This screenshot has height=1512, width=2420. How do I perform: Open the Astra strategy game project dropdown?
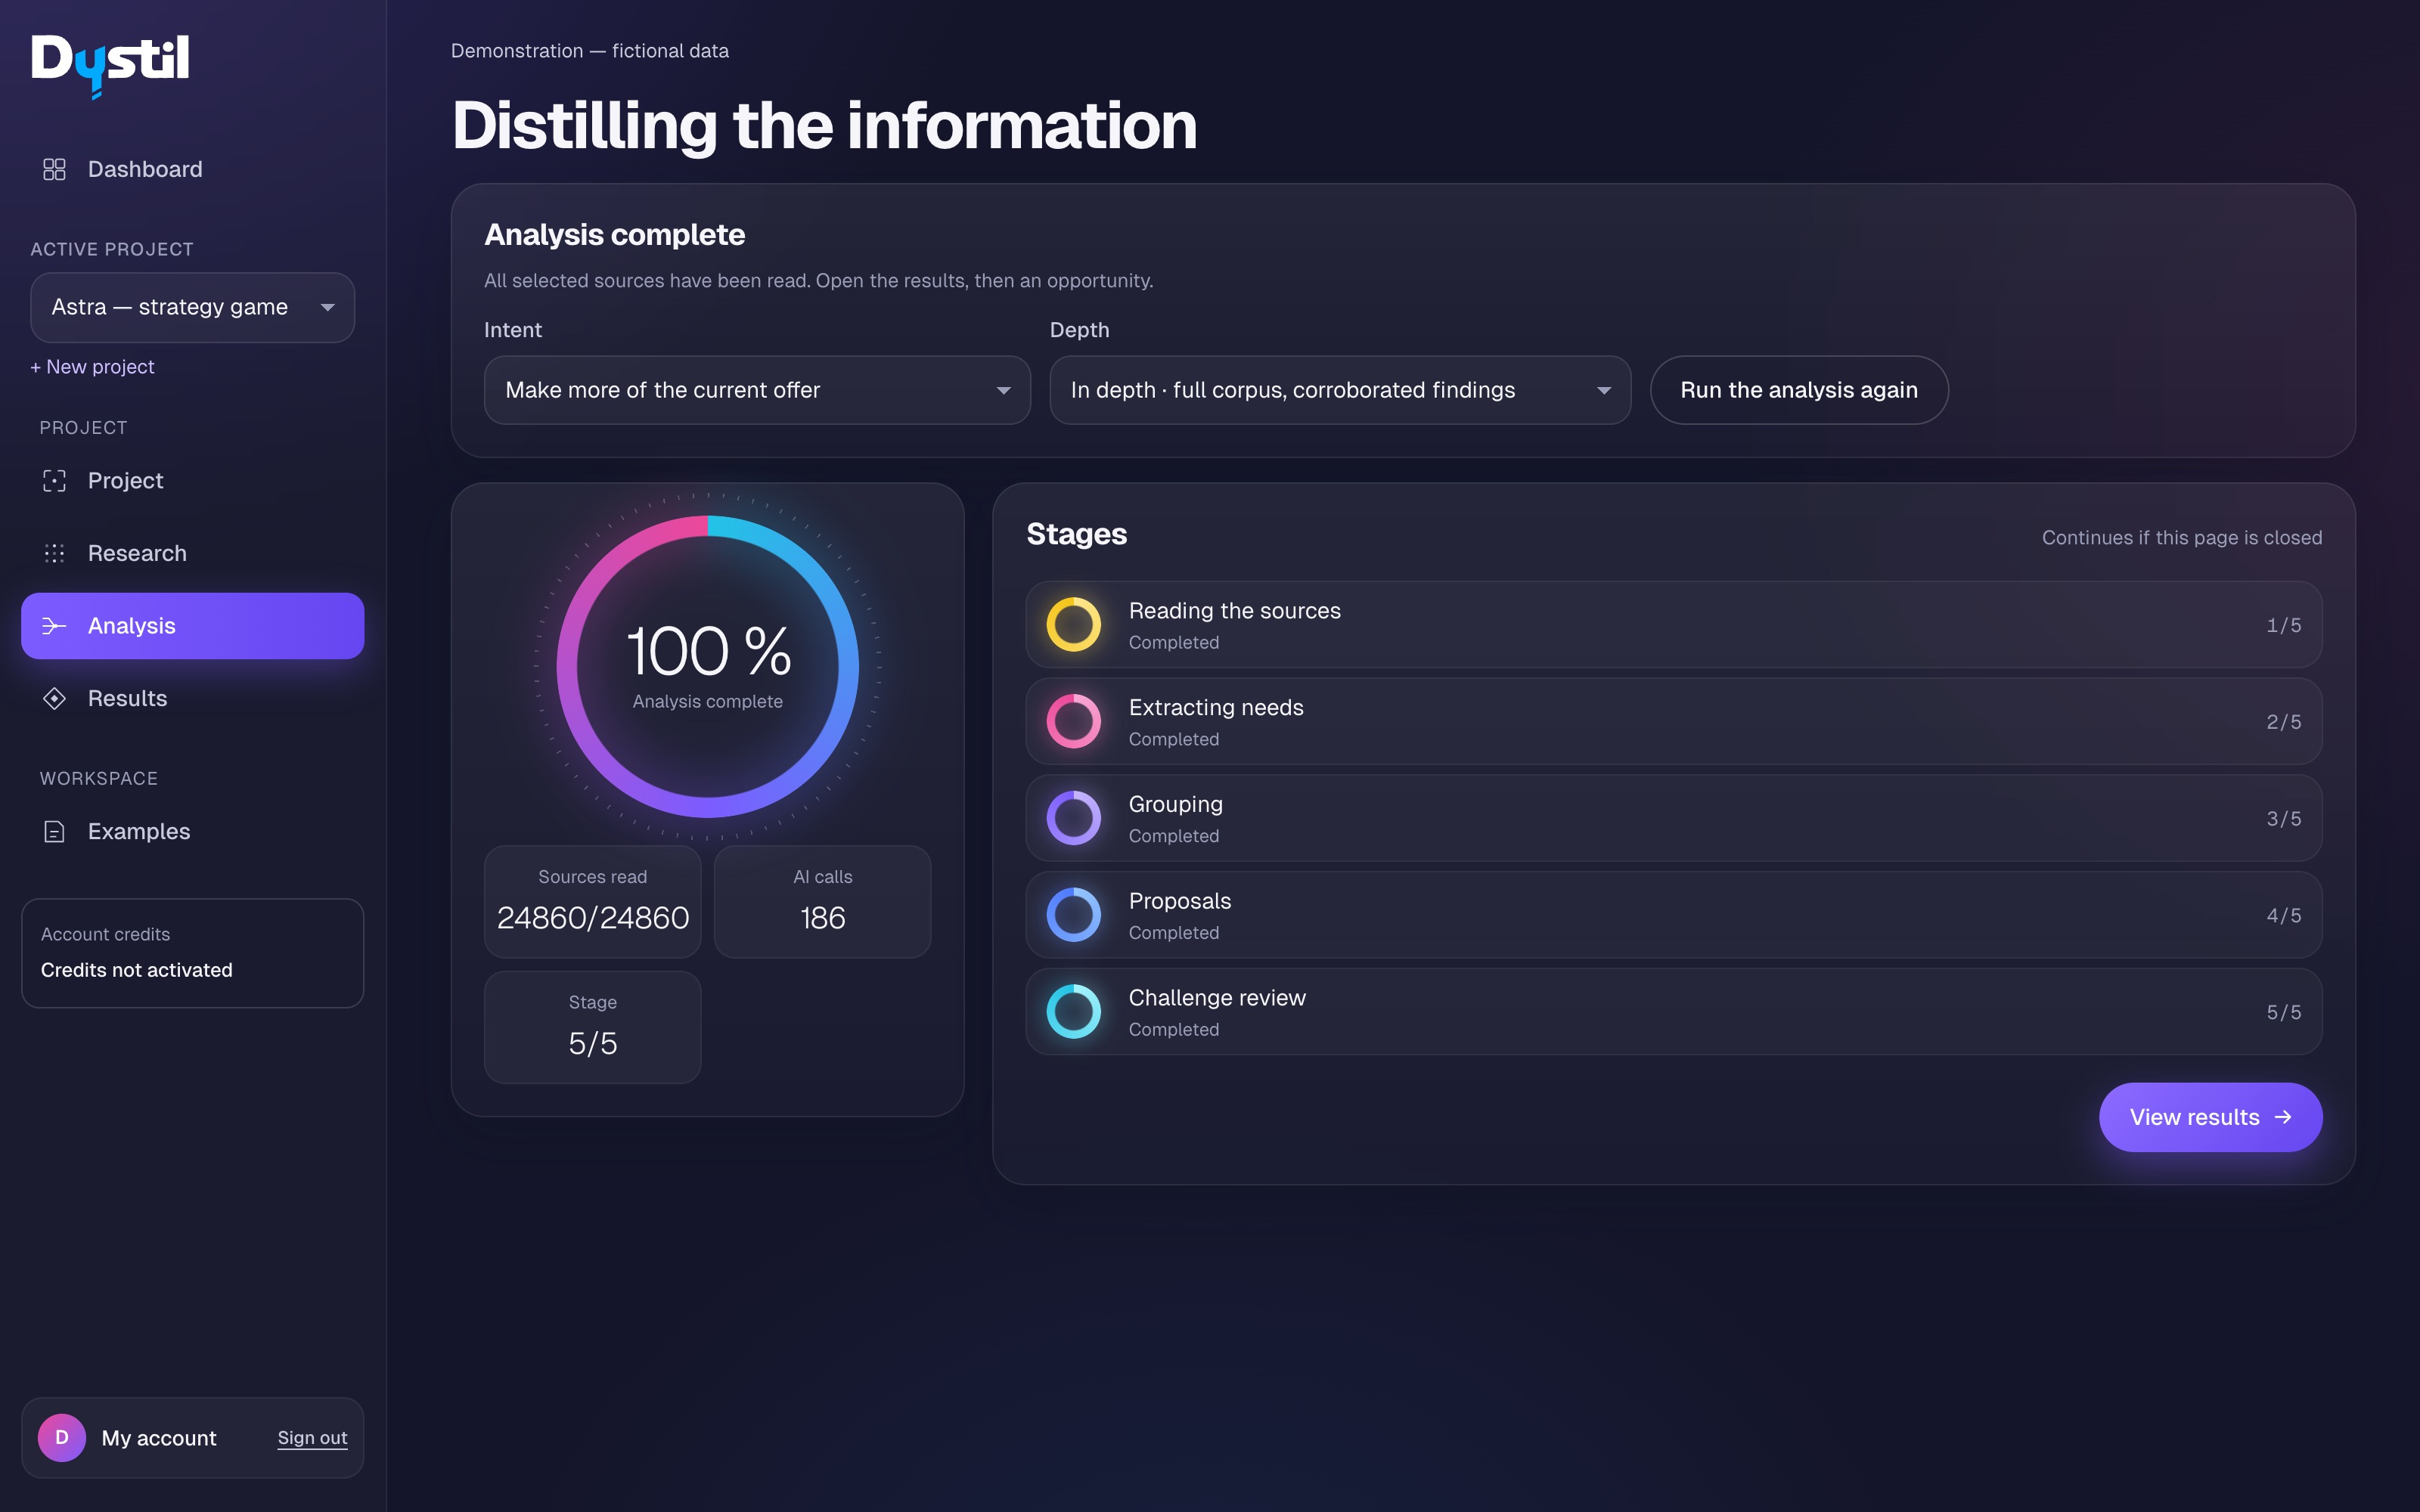click(x=192, y=307)
